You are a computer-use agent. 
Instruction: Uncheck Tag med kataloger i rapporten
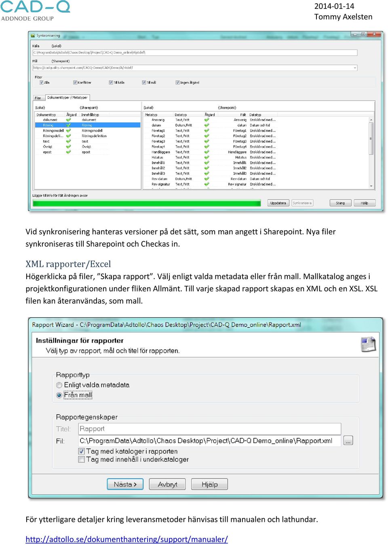[81, 451]
